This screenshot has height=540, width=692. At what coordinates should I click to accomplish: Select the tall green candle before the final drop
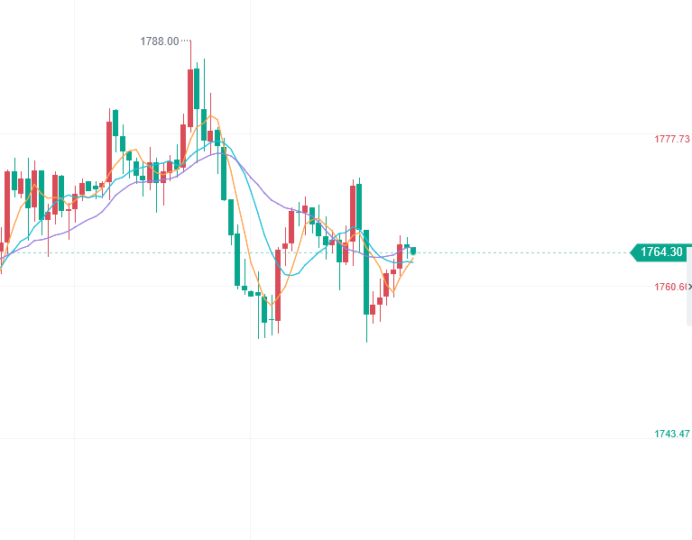tap(359, 206)
